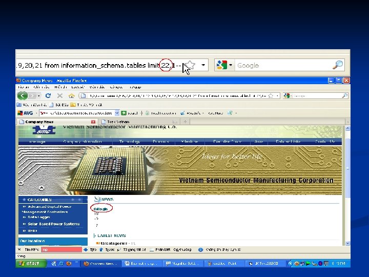Toggle highlight all (Tô sáng tất cả)
Viewport: 369px width, 277px height.
(132, 250)
